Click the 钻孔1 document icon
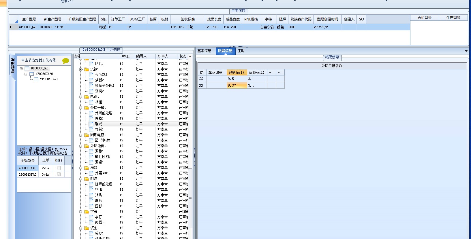 (x=91, y=64)
